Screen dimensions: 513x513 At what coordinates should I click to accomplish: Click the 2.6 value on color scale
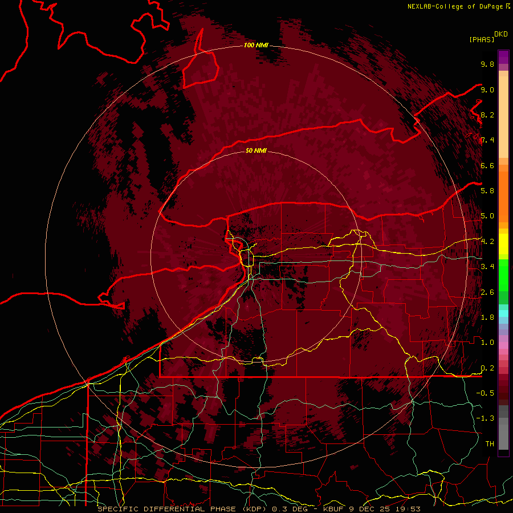tap(487, 292)
